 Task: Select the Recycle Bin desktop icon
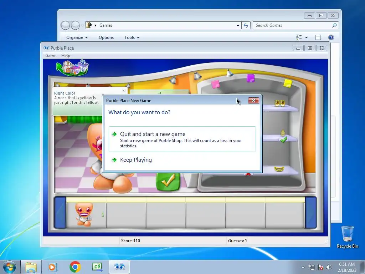point(347,237)
